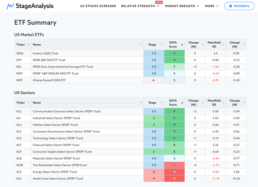Image resolution: width=258 pixels, height=187 pixels.
Task: Sort US Sectors by SATA Change (W)
Action: point(195,103)
